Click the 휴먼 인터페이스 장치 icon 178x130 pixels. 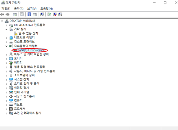[x=11, y=113]
